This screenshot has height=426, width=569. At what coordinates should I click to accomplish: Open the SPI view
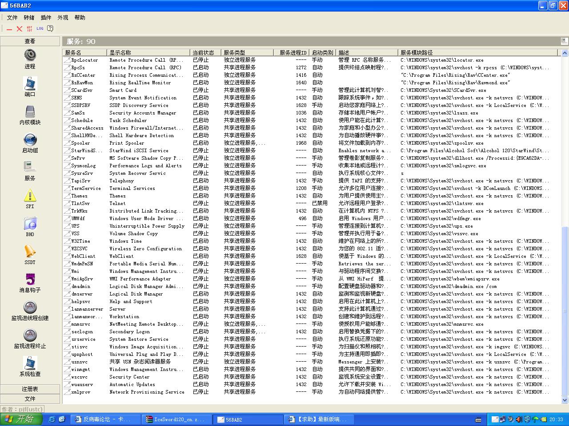point(30,198)
